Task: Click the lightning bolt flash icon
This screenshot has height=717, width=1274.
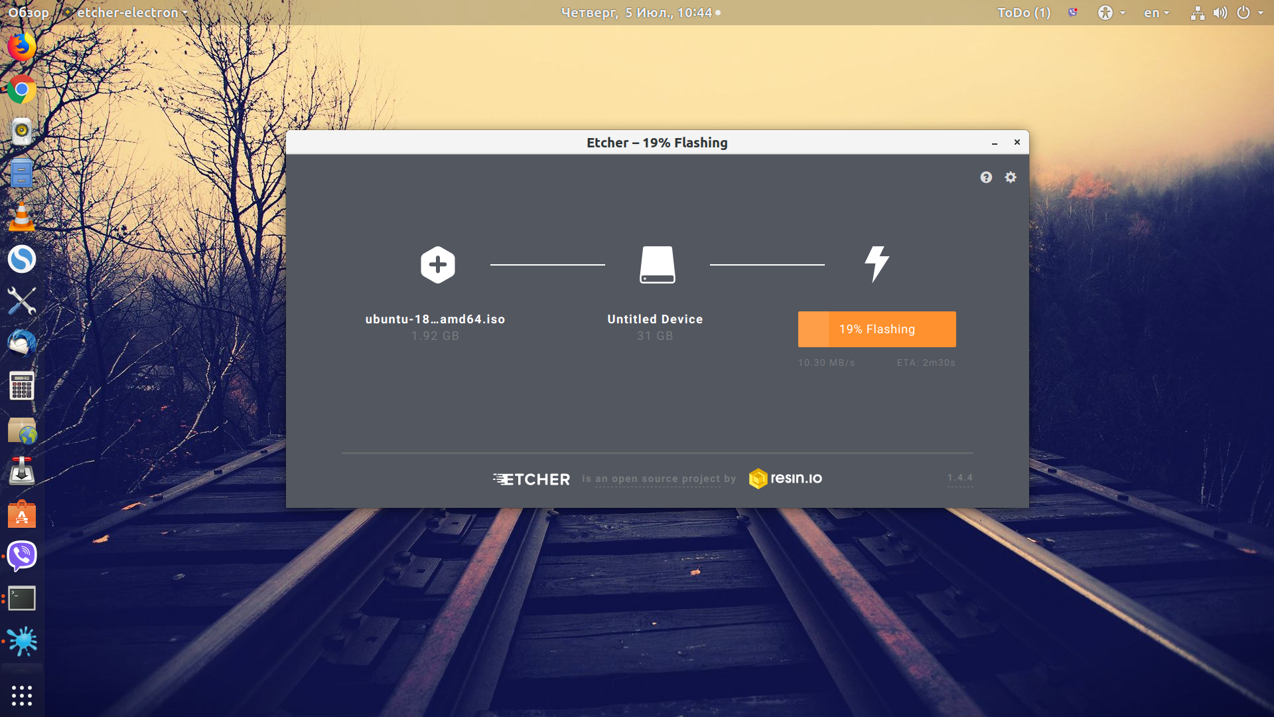Action: (x=877, y=264)
